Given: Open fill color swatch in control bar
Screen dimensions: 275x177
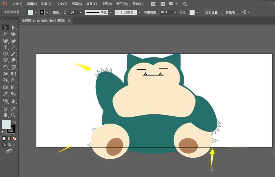Looking at the screenshot, I should point(31,12).
